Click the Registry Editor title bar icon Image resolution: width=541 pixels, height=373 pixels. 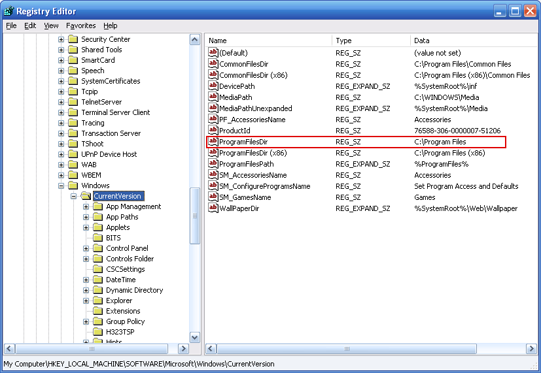click(9, 11)
